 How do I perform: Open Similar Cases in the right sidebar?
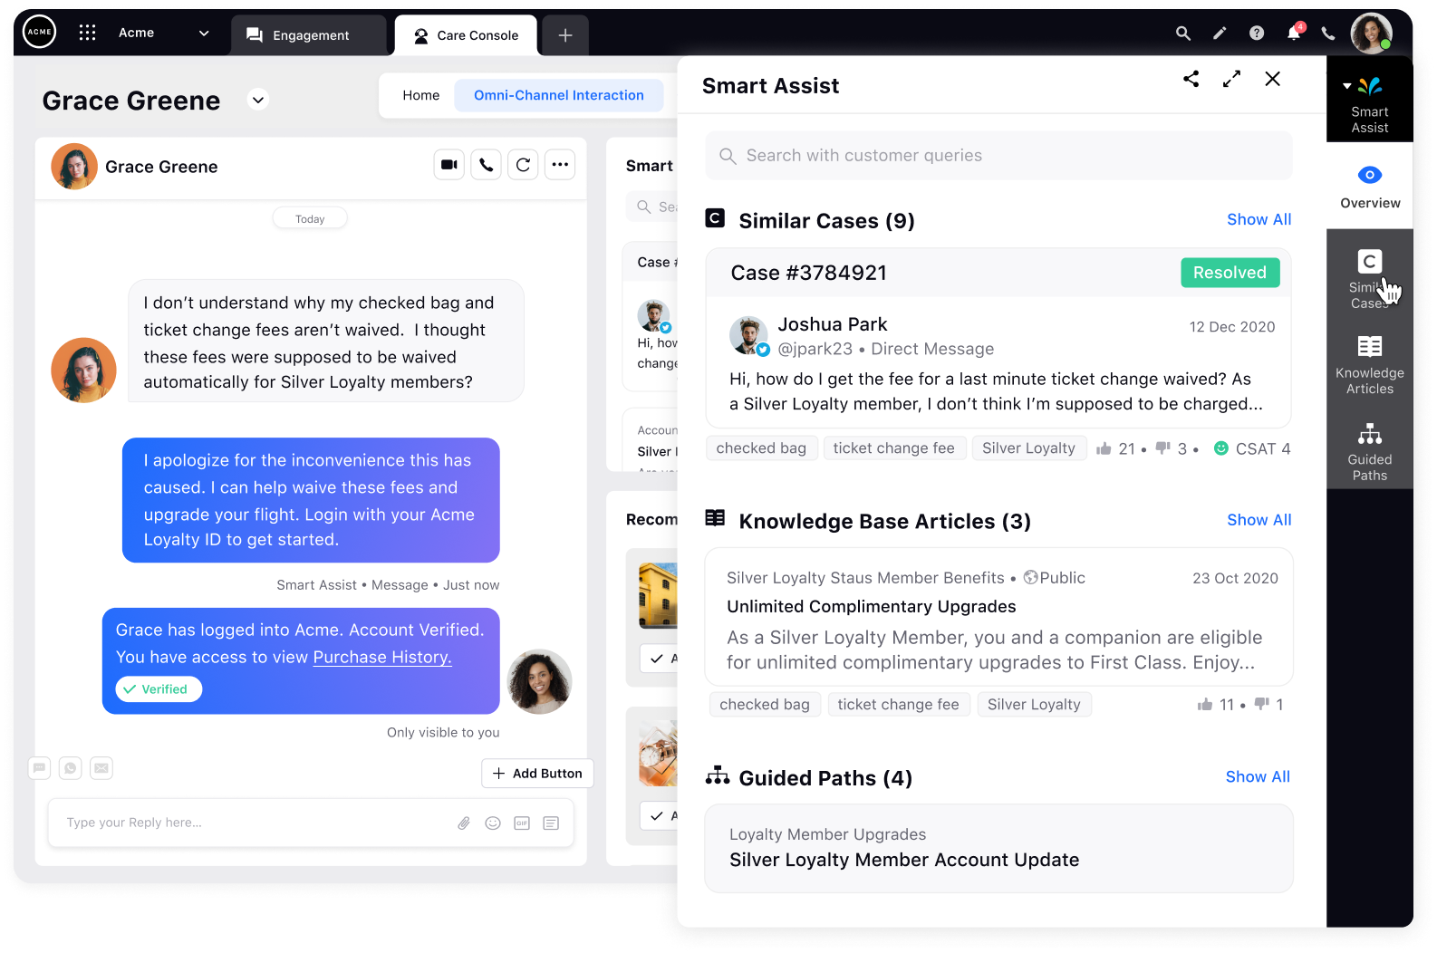[x=1370, y=279]
